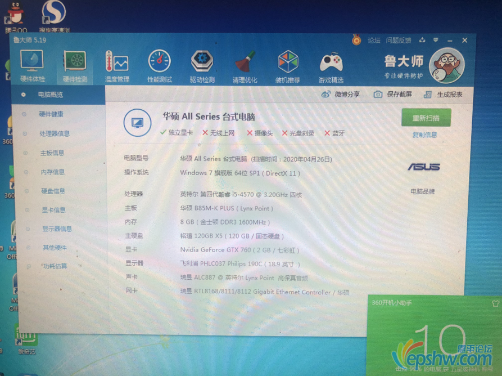
Task: Click the ASUS brand logo
Action: [423, 167]
